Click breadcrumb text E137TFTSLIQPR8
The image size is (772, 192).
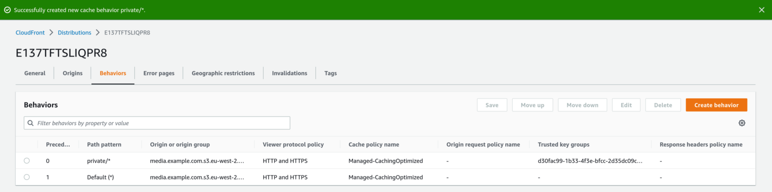click(x=127, y=32)
